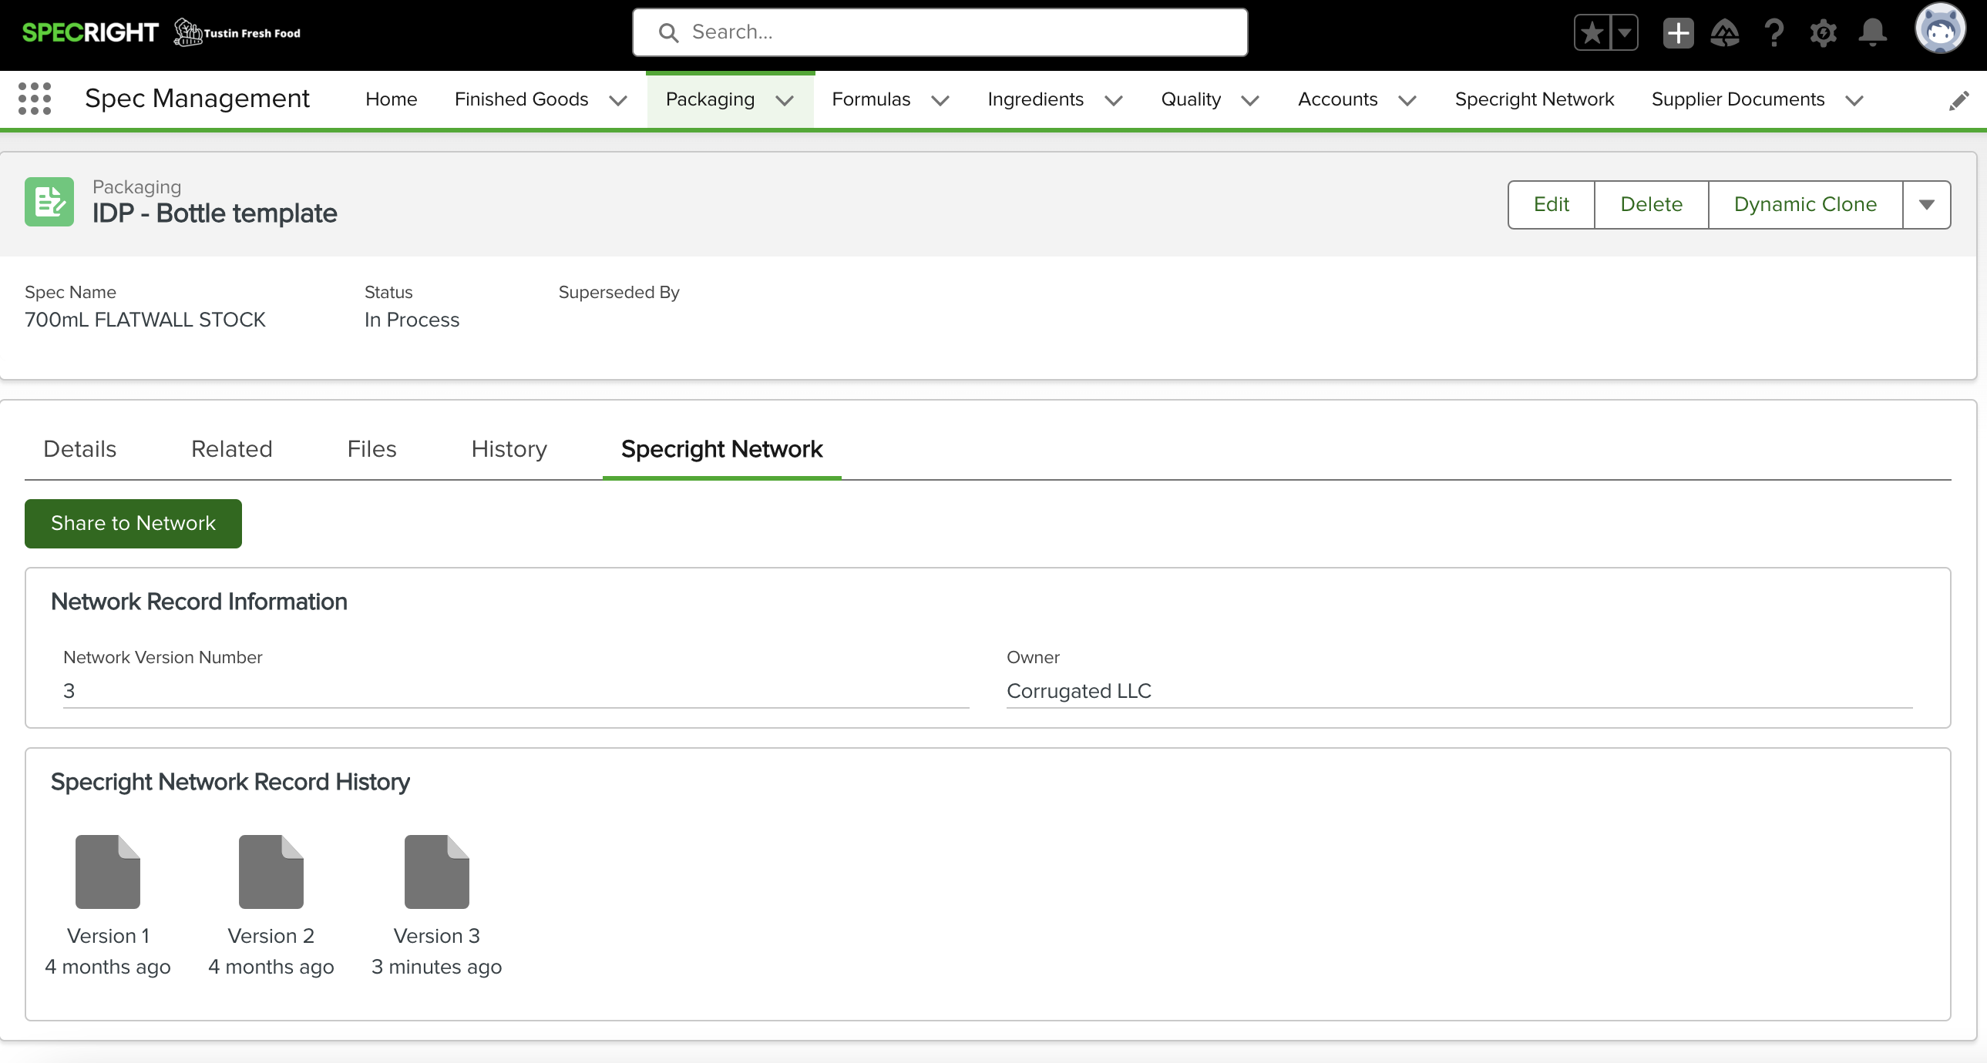Click the search magnifier icon
1987x1063 pixels.
[668, 32]
